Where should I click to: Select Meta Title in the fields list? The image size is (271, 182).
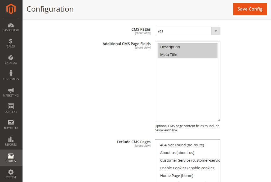(169, 55)
